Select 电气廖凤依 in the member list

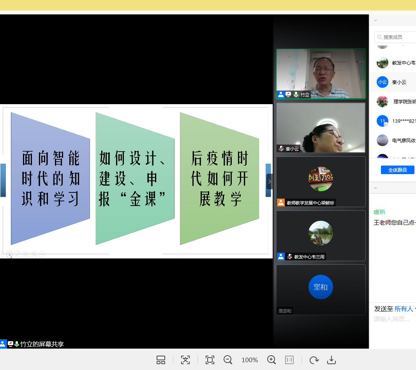[x=404, y=140]
